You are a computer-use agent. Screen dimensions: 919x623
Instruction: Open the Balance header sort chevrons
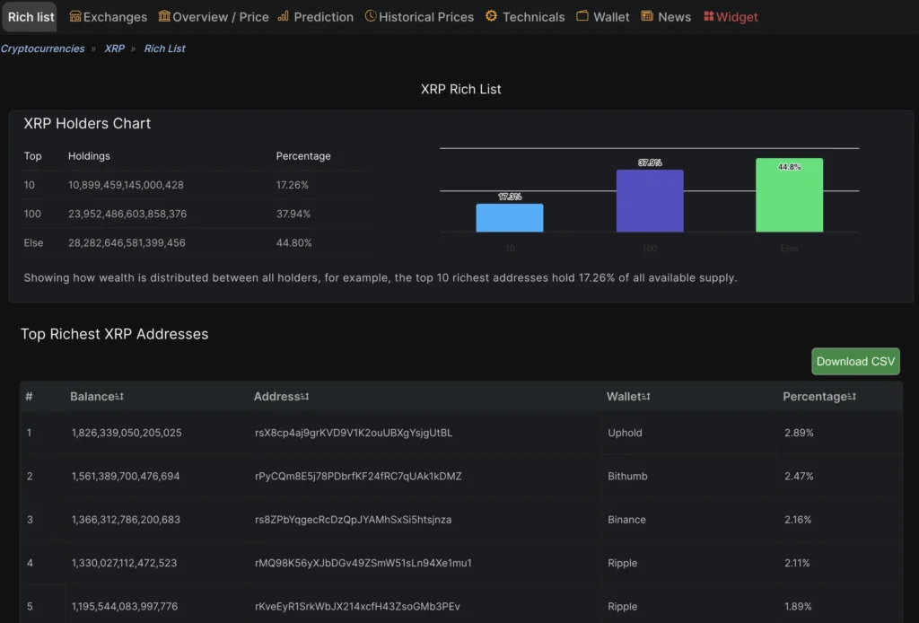(119, 396)
